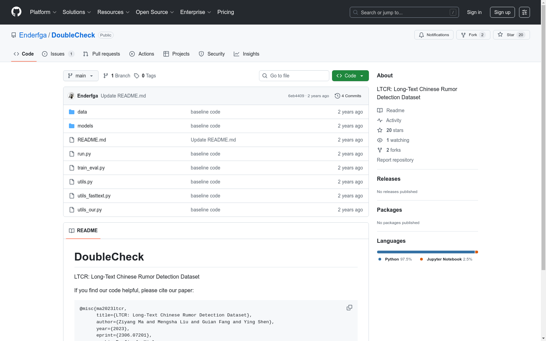This screenshot has height=341, width=546.
Task: Open the train_eval.py file
Action: (x=91, y=168)
